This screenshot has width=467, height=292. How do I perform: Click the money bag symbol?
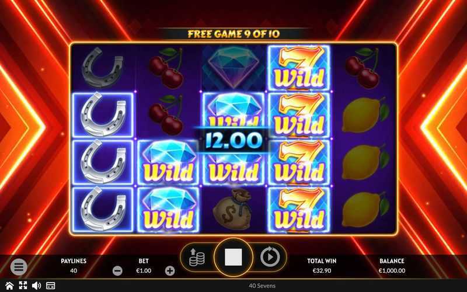[x=233, y=209]
